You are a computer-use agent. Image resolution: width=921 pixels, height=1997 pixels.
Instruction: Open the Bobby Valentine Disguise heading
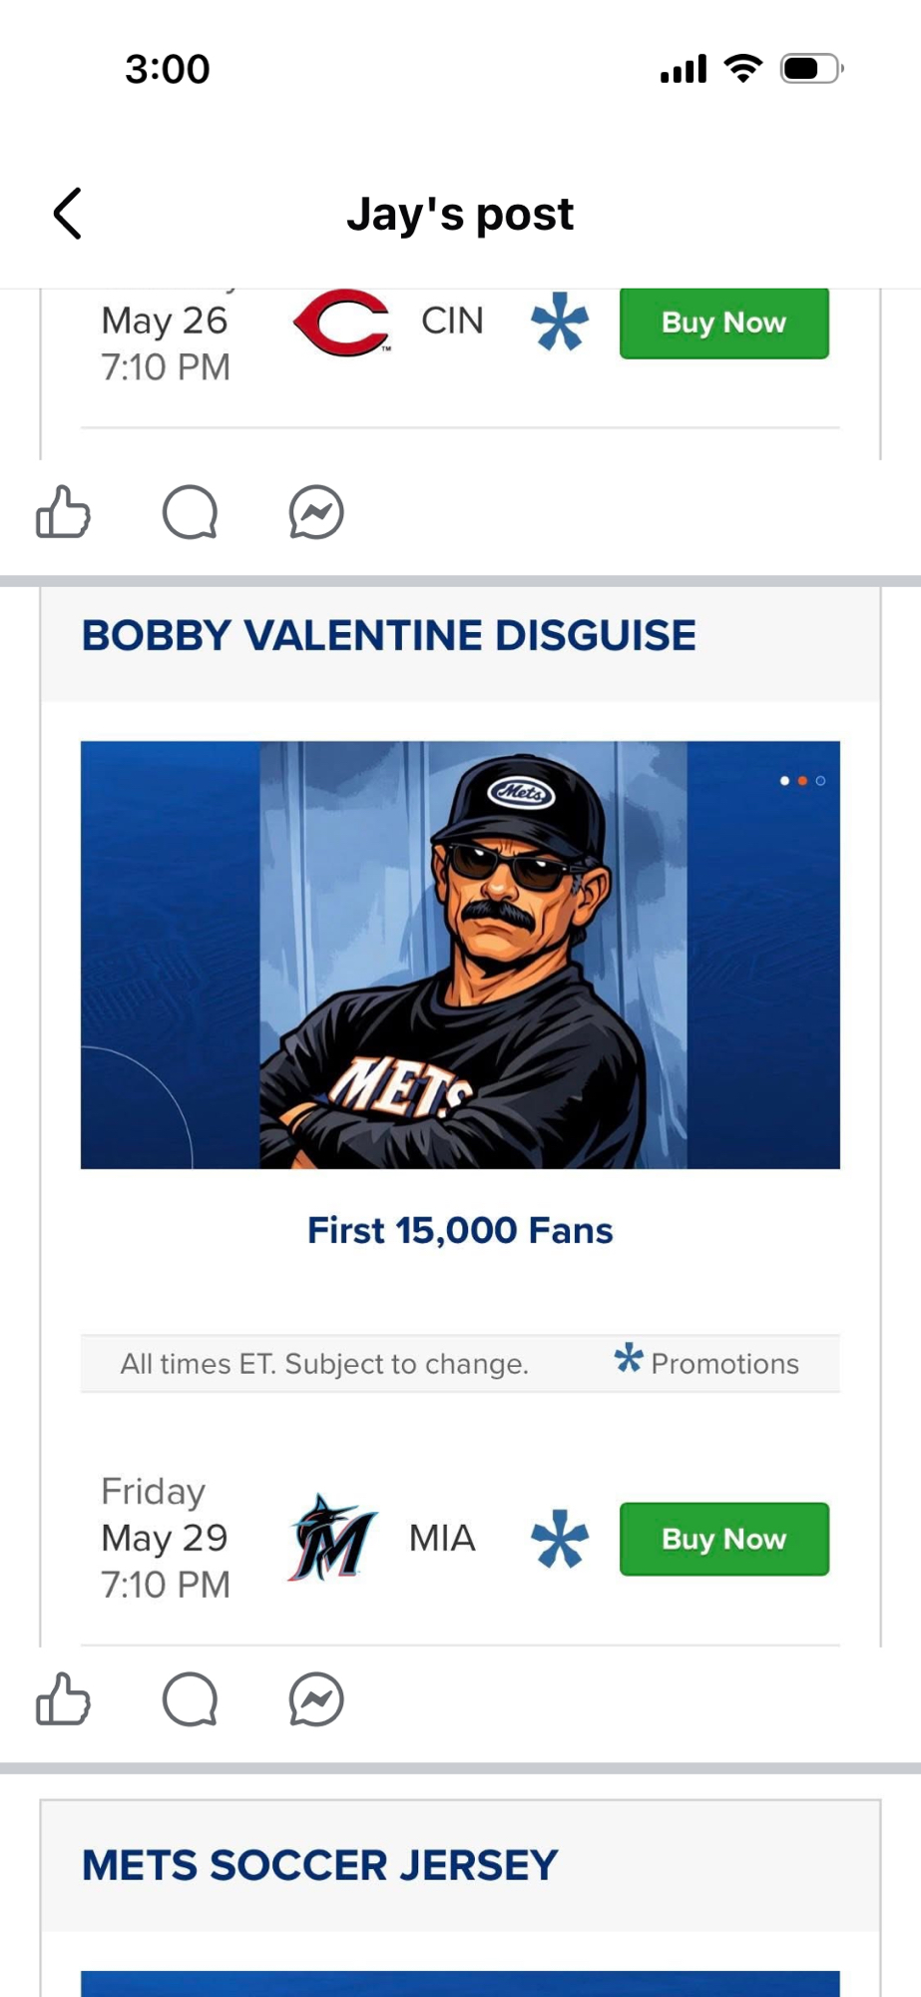coord(389,636)
